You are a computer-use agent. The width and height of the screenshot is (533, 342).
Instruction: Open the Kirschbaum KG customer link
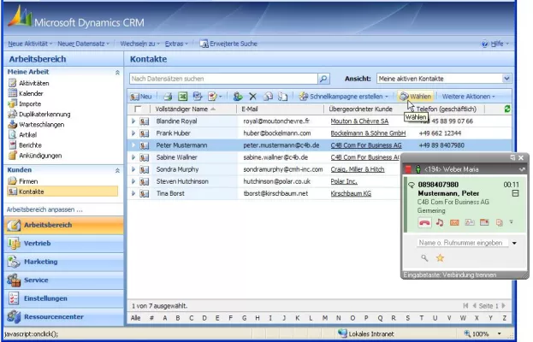pos(351,193)
